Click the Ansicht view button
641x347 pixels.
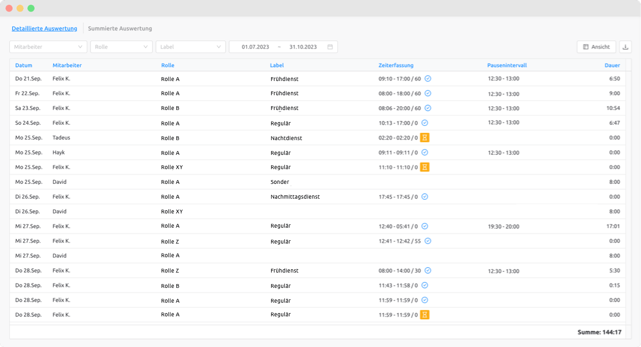(x=597, y=47)
